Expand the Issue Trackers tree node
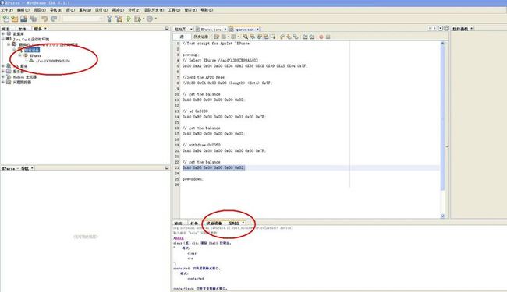 (3, 82)
